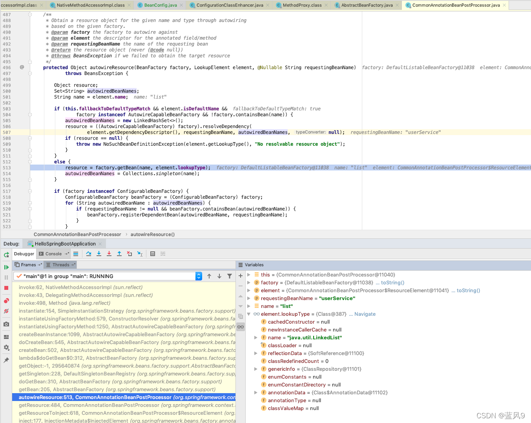The image size is (531, 423).
Task: Filter frames from libraries
Action: [x=230, y=276]
